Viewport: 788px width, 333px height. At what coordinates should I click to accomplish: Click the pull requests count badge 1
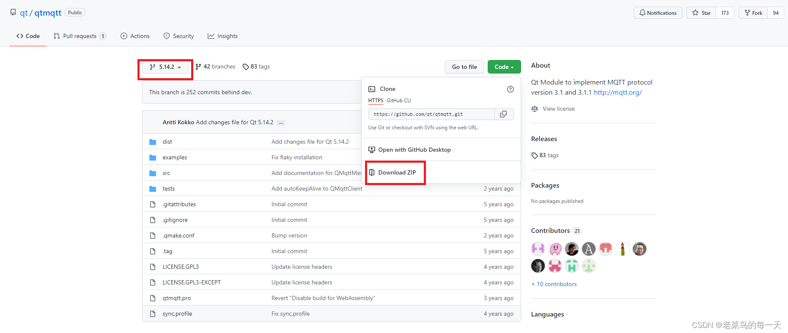pos(103,36)
